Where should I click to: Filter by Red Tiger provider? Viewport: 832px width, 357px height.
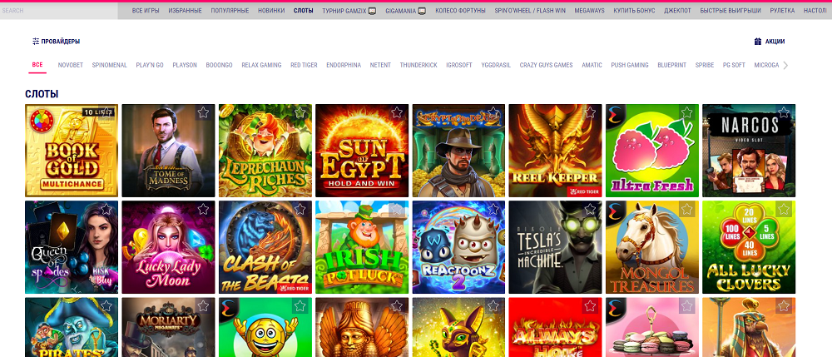tap(304, 65)
